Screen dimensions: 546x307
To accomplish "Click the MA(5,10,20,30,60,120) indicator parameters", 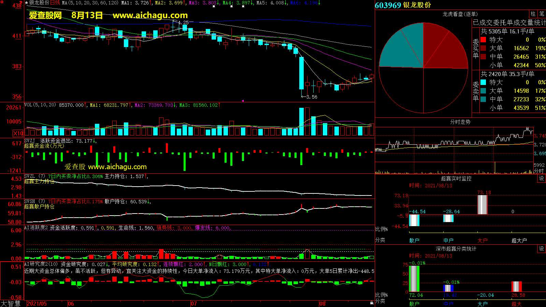I will tap(90, 3).
